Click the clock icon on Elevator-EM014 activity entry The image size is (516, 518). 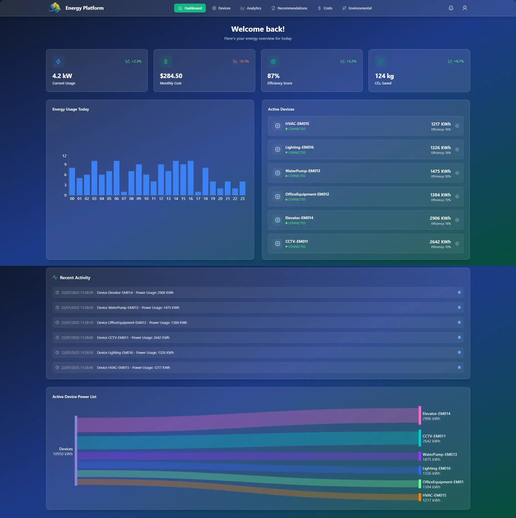click(x=57, y=292)
